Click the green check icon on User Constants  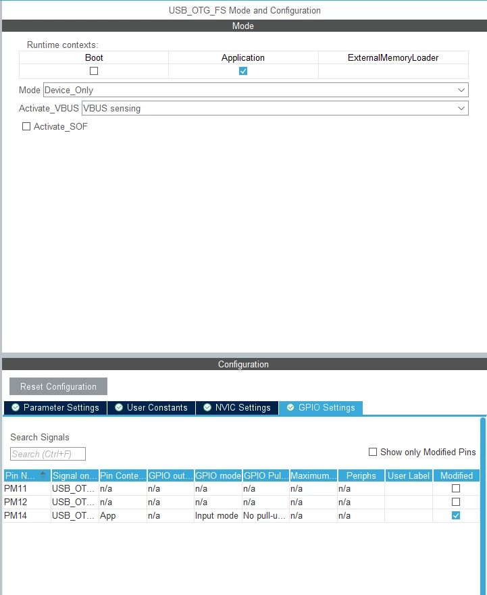coord(119,407)
